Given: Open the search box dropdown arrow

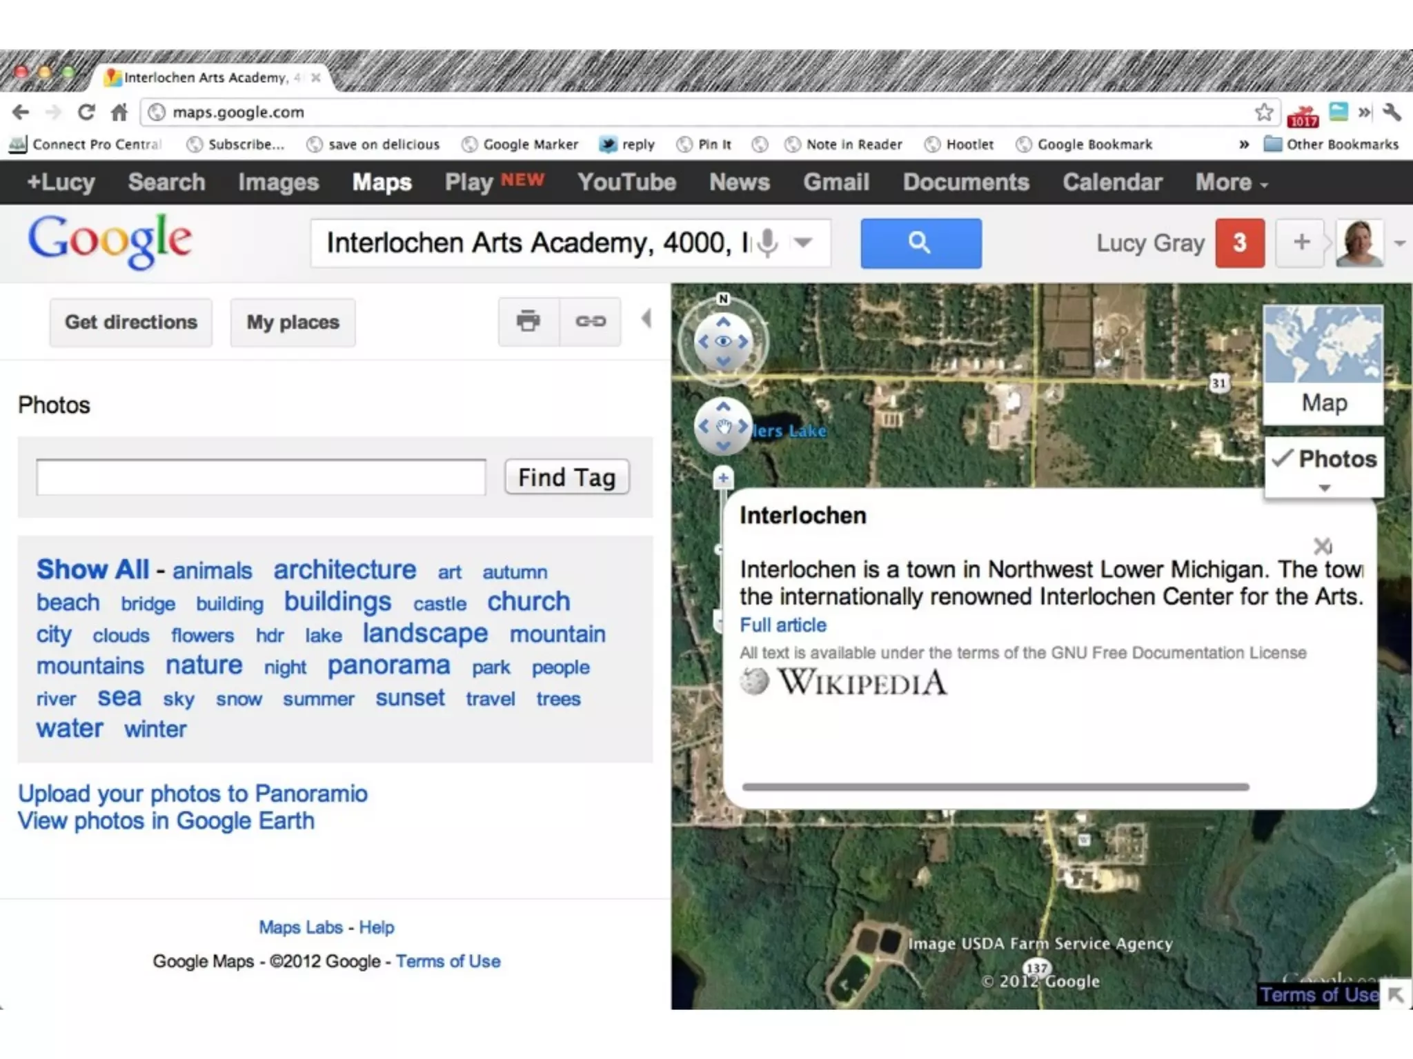Looking at the screenshot, I should (802, 243).
